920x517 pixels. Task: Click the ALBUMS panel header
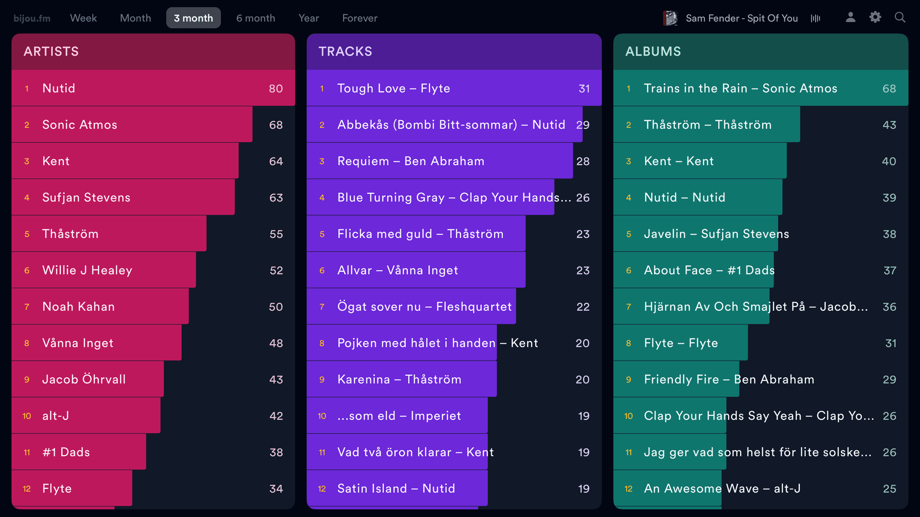(761, 52)
